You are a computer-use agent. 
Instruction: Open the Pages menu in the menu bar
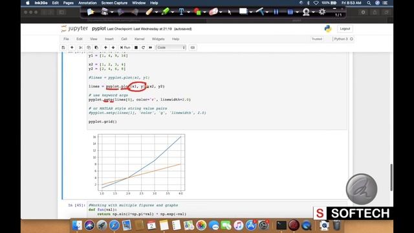(x=68, y=3)
